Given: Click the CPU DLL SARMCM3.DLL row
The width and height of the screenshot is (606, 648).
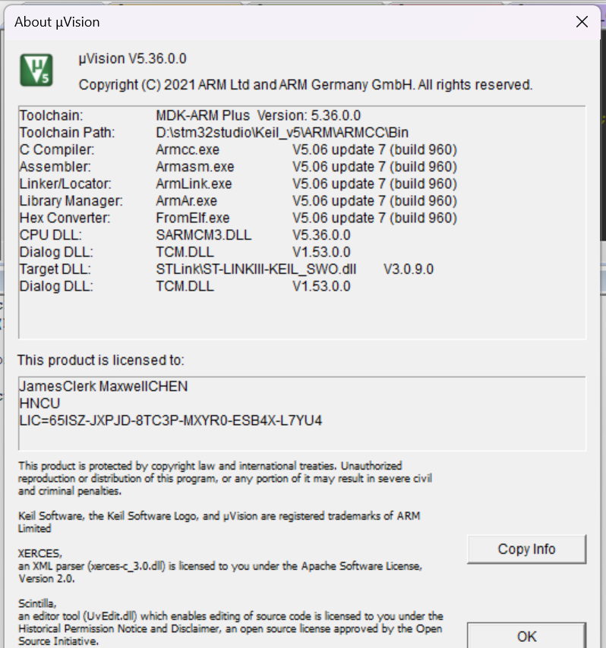Looking at the screenshot, I should (x=185, y=234).
